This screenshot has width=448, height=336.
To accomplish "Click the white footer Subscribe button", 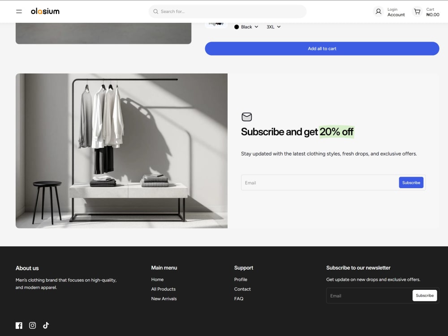I will click(x=425, y=295).
